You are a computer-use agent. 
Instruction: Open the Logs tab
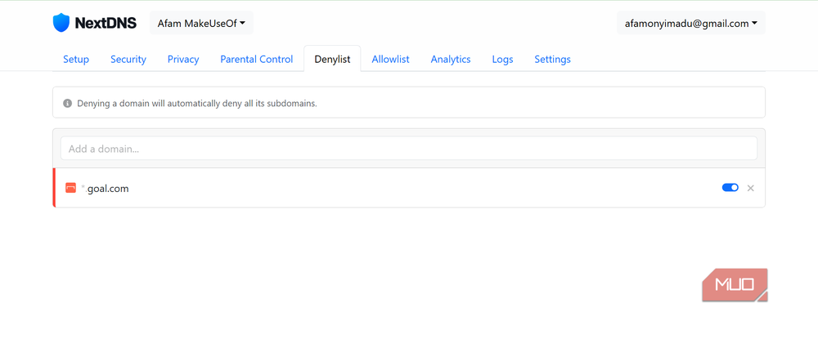pos(502,59)
